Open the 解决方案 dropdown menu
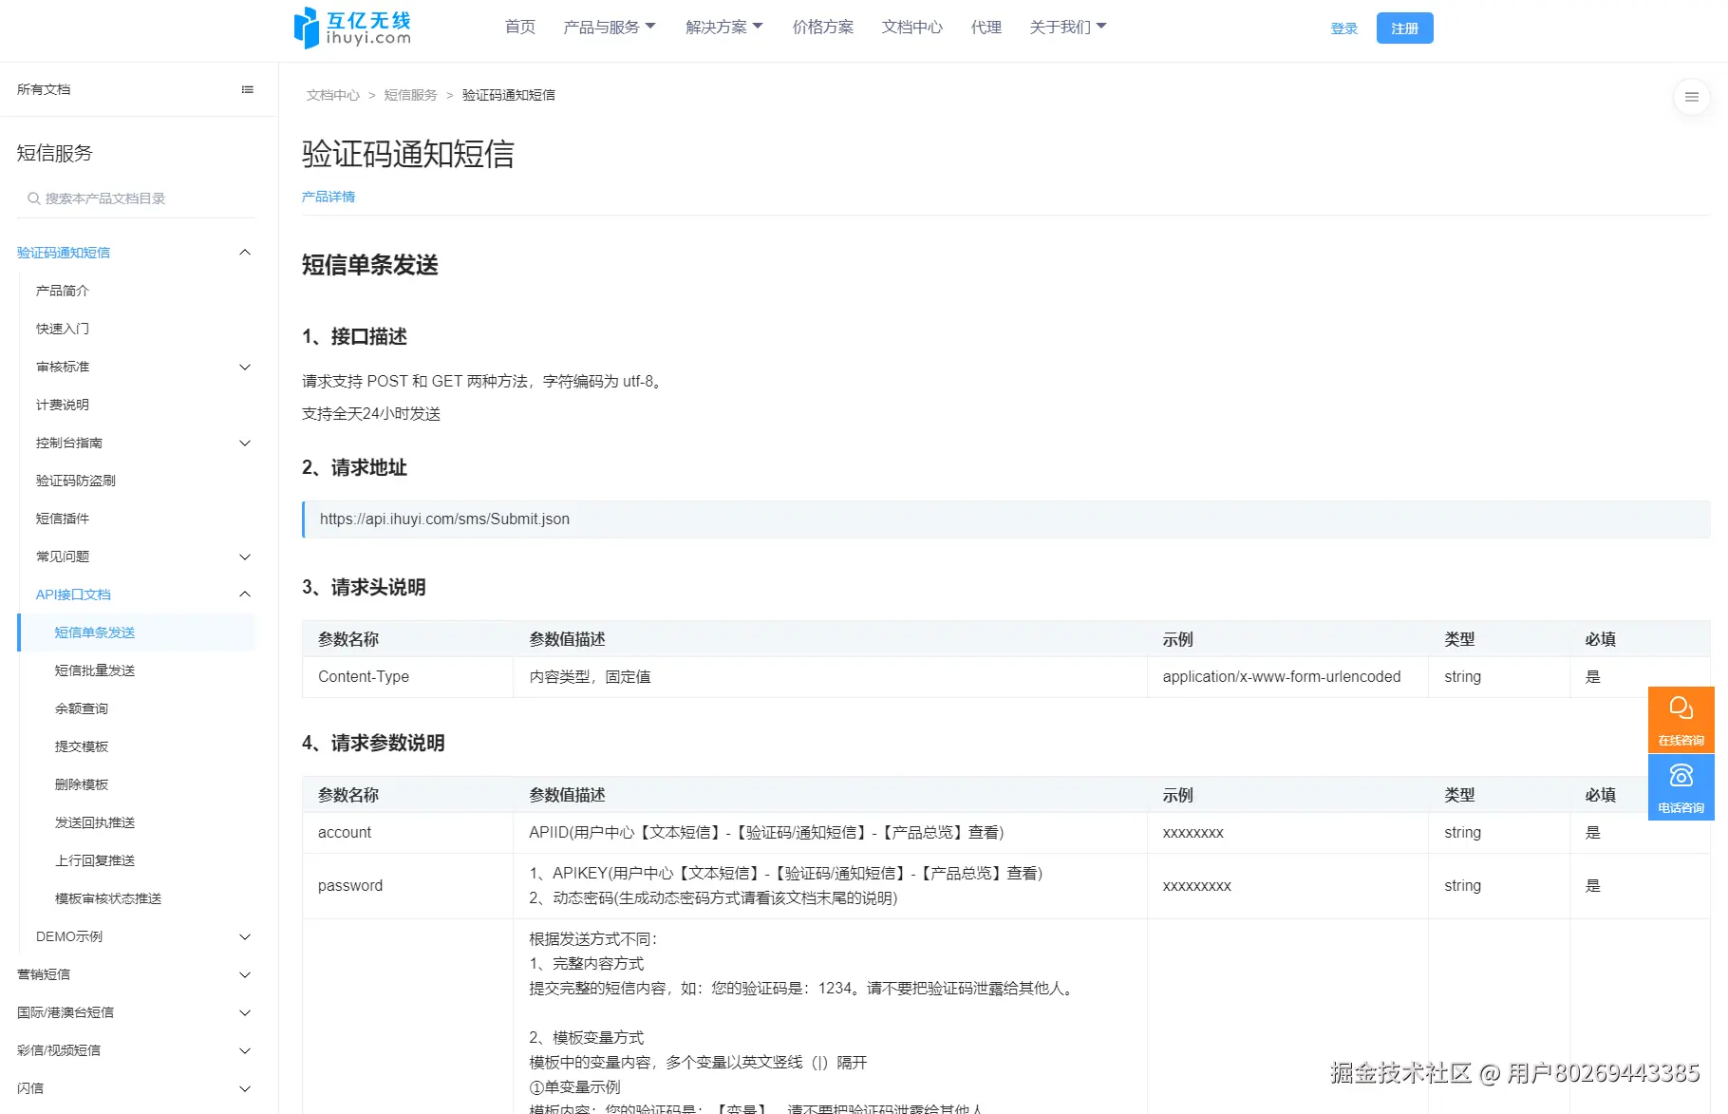The image size is (1728, 1114). tap(724, 27)
